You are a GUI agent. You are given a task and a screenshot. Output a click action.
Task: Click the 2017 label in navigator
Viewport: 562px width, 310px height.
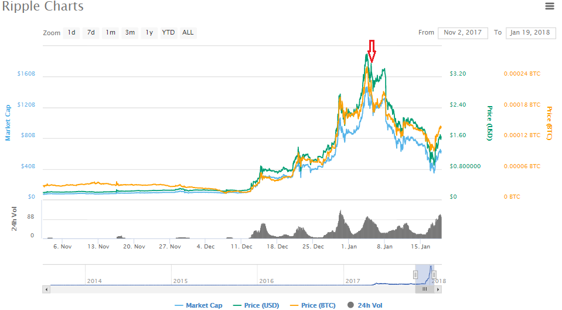tap(353, 281)
